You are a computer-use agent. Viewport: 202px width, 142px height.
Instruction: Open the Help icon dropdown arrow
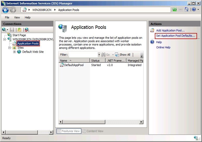pos(198,10)
